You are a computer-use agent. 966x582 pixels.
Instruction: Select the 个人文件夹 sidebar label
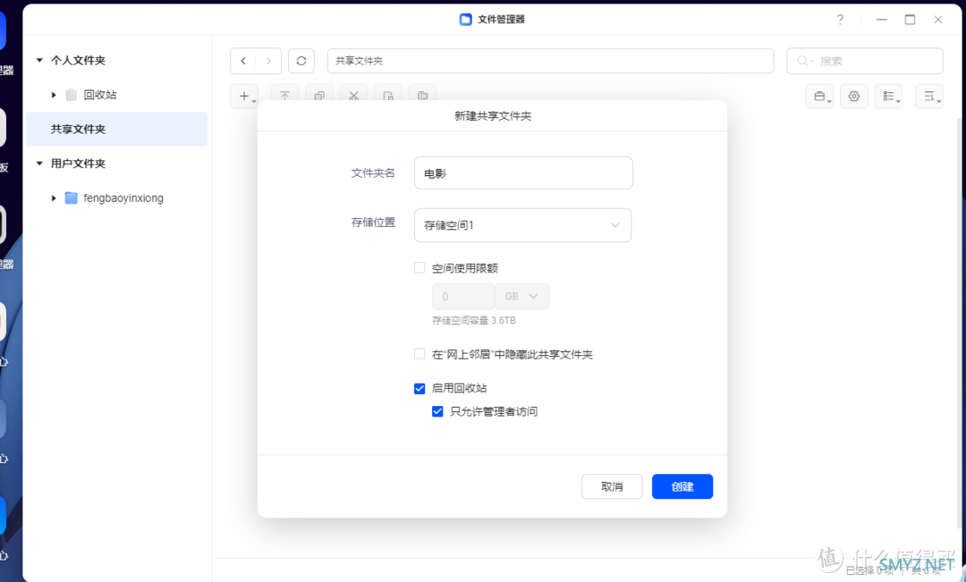pyautogui.click(x=78, y=61)
